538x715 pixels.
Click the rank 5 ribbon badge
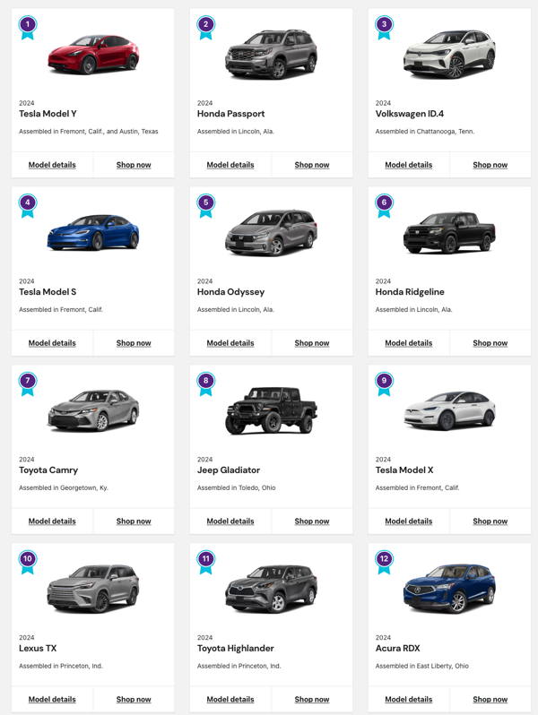click(x=206, y=206)
